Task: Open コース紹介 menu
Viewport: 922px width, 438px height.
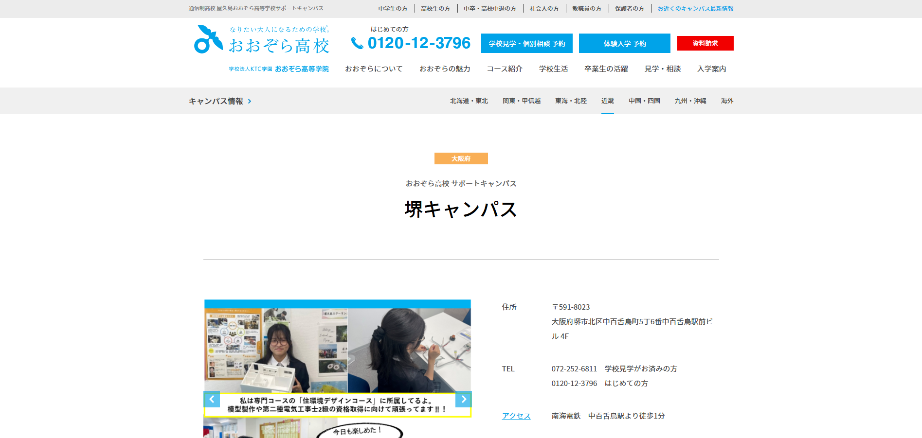Action: point(505,69)
